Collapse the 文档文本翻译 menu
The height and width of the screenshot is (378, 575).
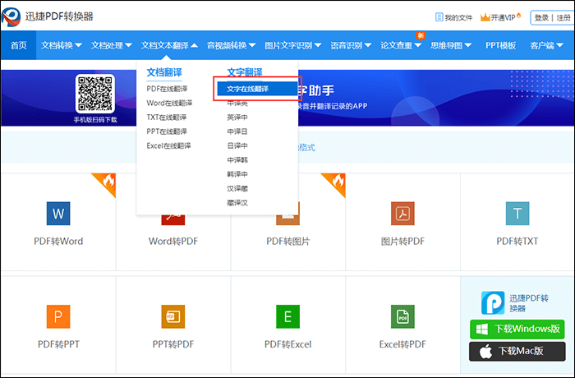(169, 45)
